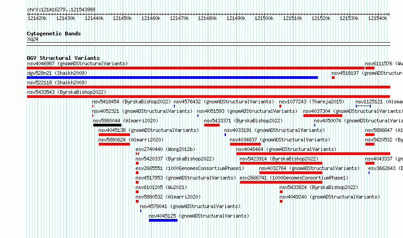Click the red bar under esv2666741
The height and width of the screenshot is (238, 403).
[x=281, y=182]
